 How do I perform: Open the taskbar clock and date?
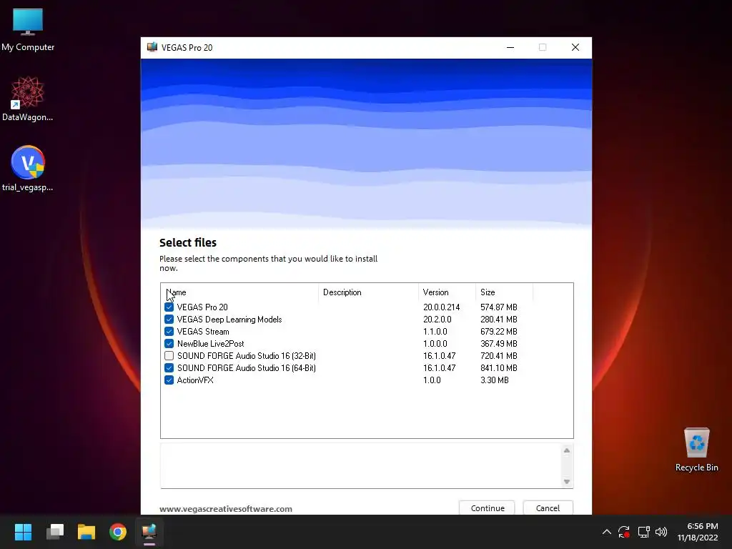[698, 532]
